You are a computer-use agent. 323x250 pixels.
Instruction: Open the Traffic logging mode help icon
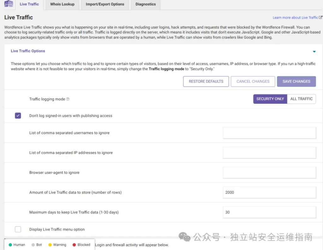68,99
